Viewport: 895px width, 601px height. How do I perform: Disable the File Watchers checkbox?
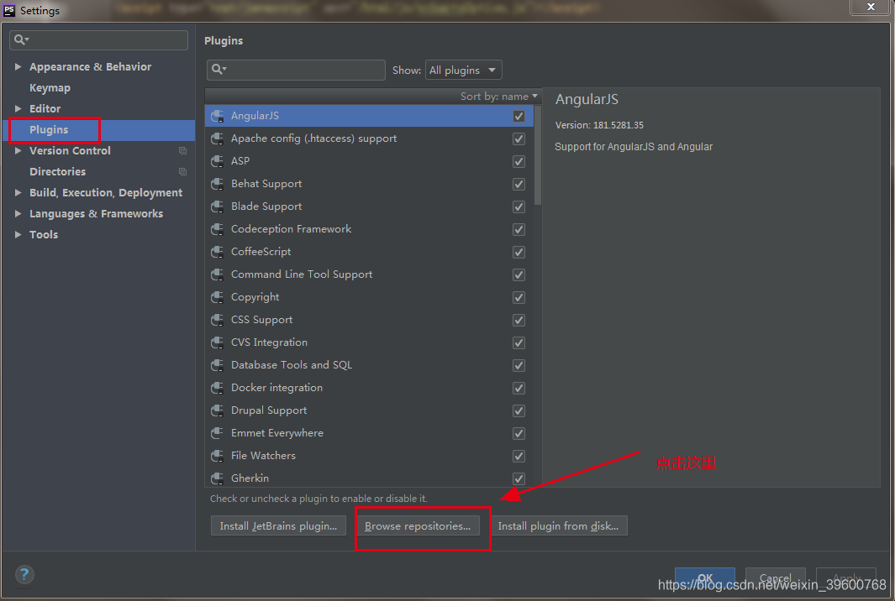(x=519, y=456)
